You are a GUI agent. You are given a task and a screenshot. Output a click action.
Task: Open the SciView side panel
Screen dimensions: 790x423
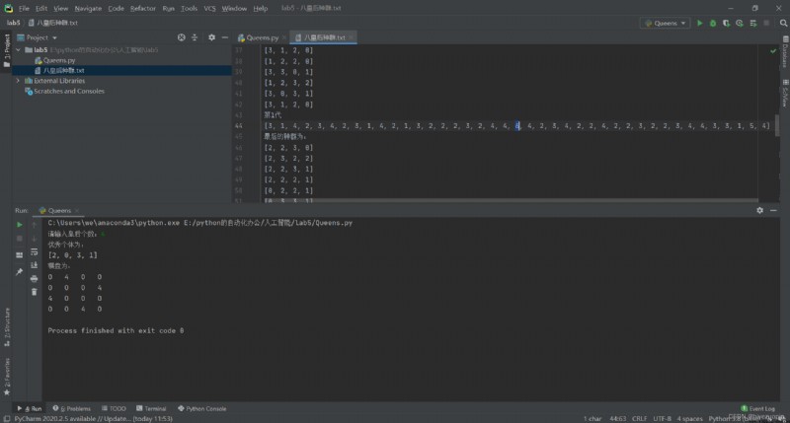[785, 93]
